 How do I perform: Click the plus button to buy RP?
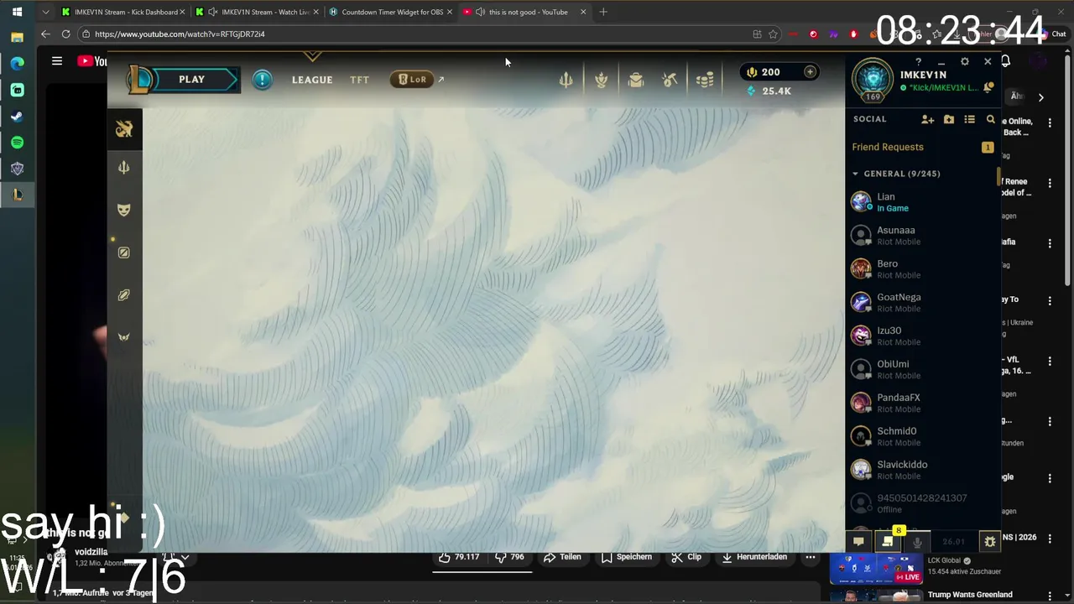(x=810, y=72)
